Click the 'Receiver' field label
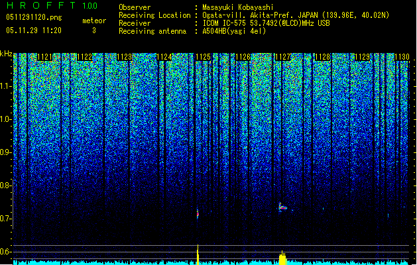Image resolution: width=417 pixels, height=265 pixels. tap(135, 23)
